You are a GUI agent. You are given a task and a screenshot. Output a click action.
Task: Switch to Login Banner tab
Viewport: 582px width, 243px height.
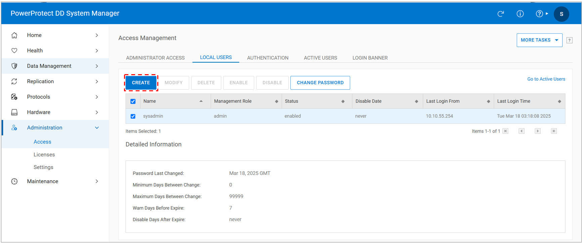[x=370, y=58]
